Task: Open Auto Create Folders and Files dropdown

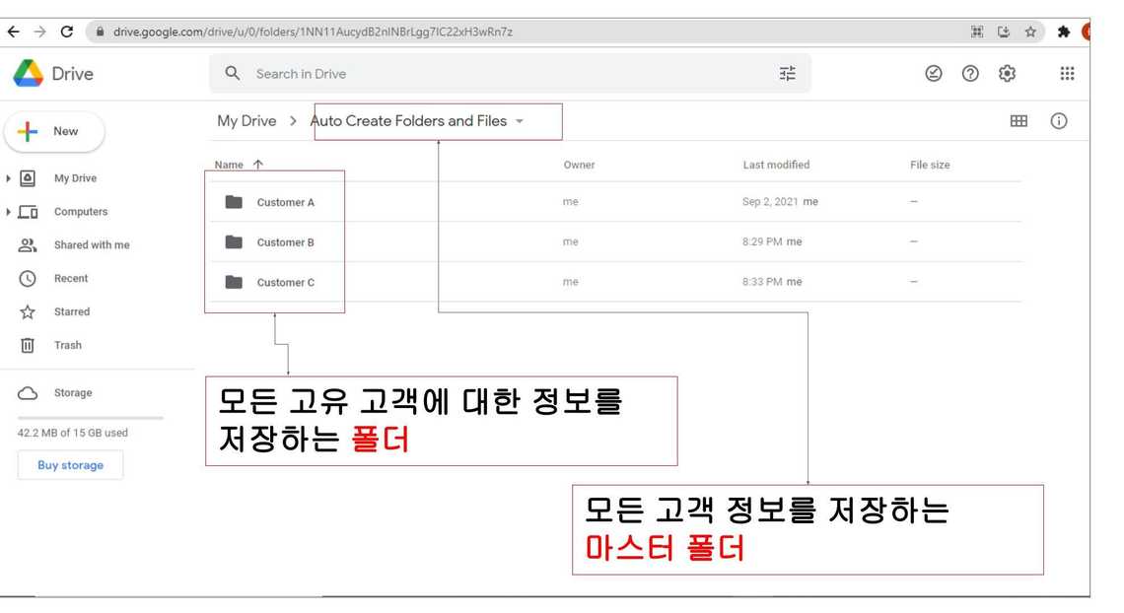Action: (x=520, y=121)
